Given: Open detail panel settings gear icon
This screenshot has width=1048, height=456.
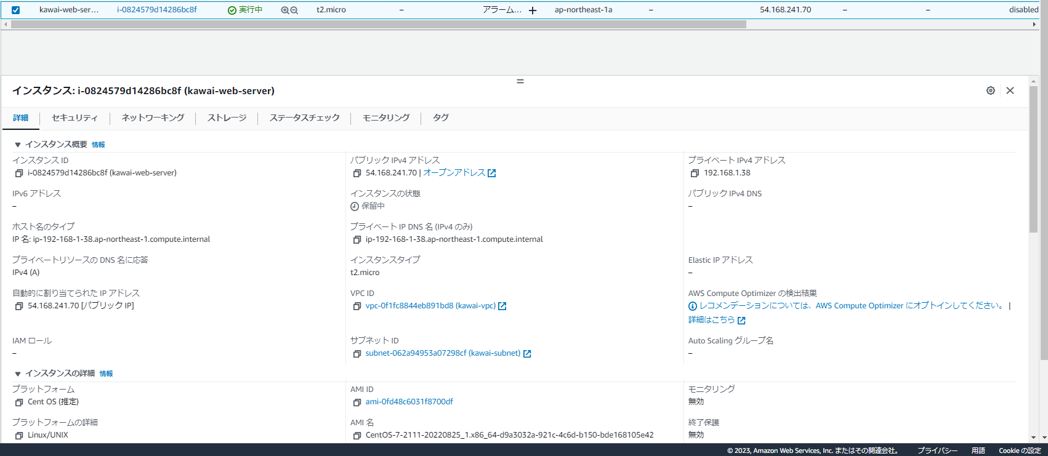Looking at the screenshot, I should tap(991, 90).
